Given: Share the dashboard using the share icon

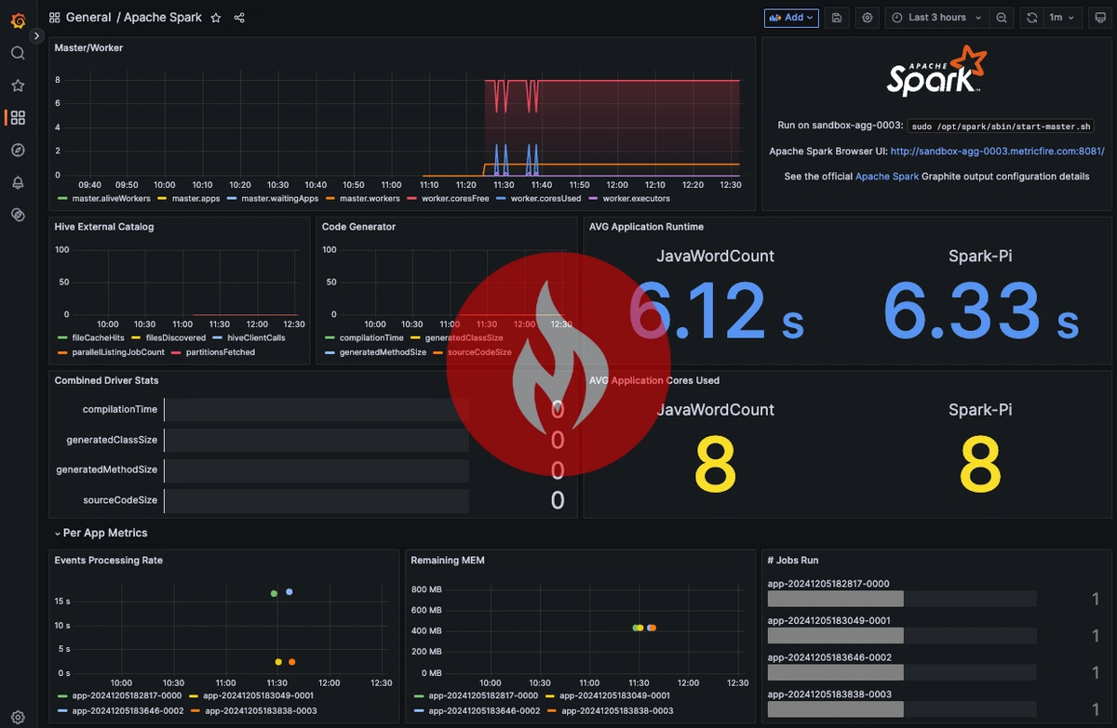Looking at the screenshot, I should tap(239, 18).
